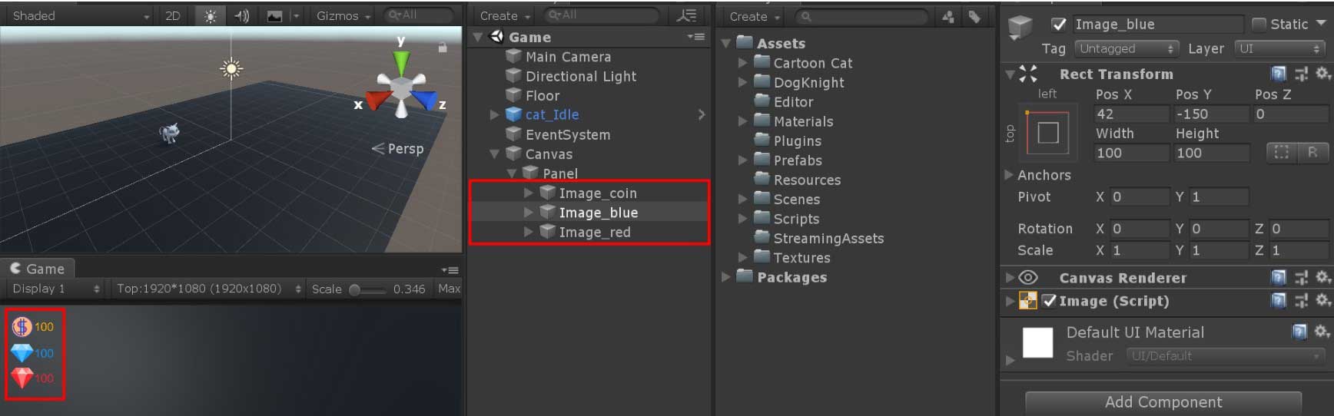Adjust the game view Scale slider
The height and width of the screenshot is (416, 1334).
coord(367,289)
